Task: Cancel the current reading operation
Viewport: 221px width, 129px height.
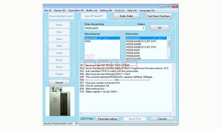Action: 59,82
